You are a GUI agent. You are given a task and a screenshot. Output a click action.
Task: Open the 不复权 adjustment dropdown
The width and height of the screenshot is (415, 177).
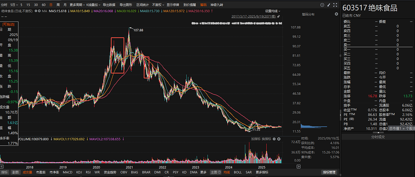(158, 5)
